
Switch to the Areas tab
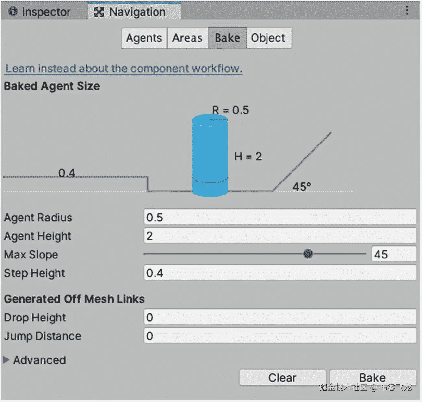[x=187, y=38]
